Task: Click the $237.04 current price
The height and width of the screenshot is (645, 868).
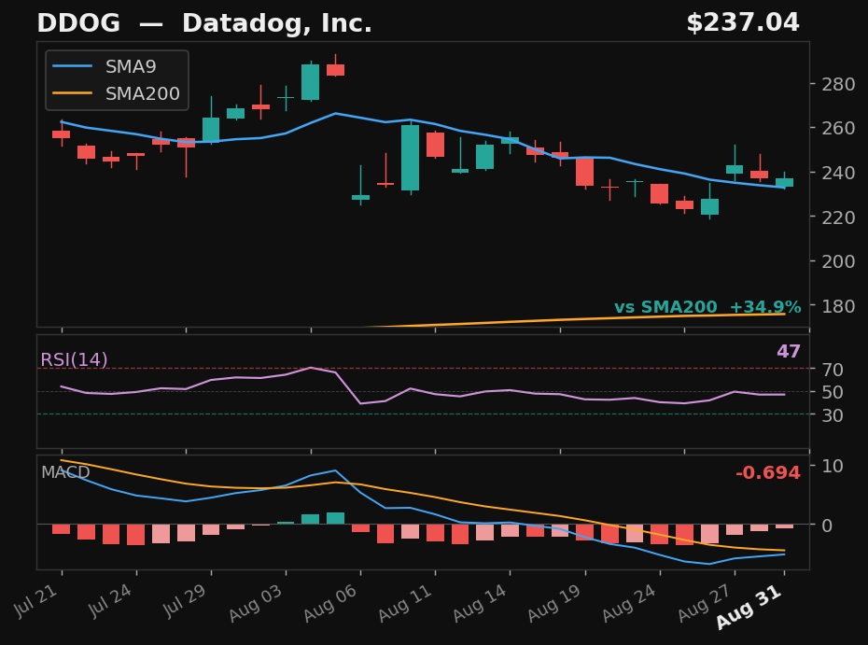Action: tap(743, 23)
